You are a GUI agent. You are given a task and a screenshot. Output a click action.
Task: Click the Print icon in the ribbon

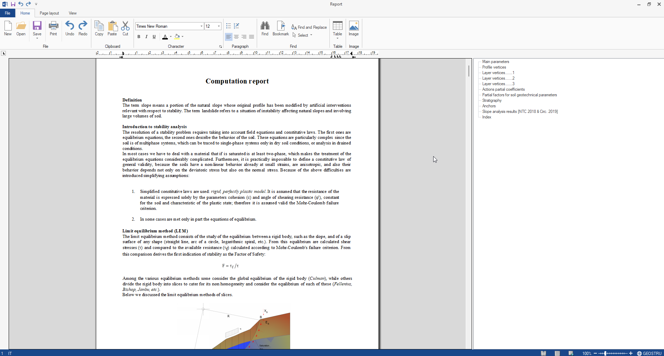[53, 28]
